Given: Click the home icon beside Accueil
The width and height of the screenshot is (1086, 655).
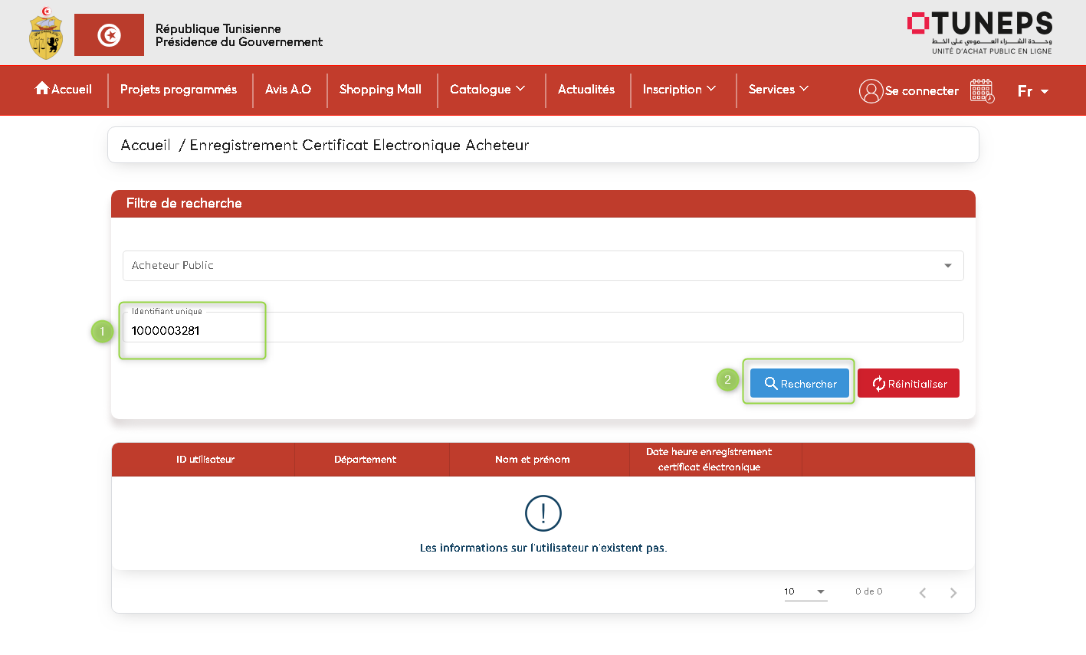Looking at the screenshot, I should tap(42, 89).
